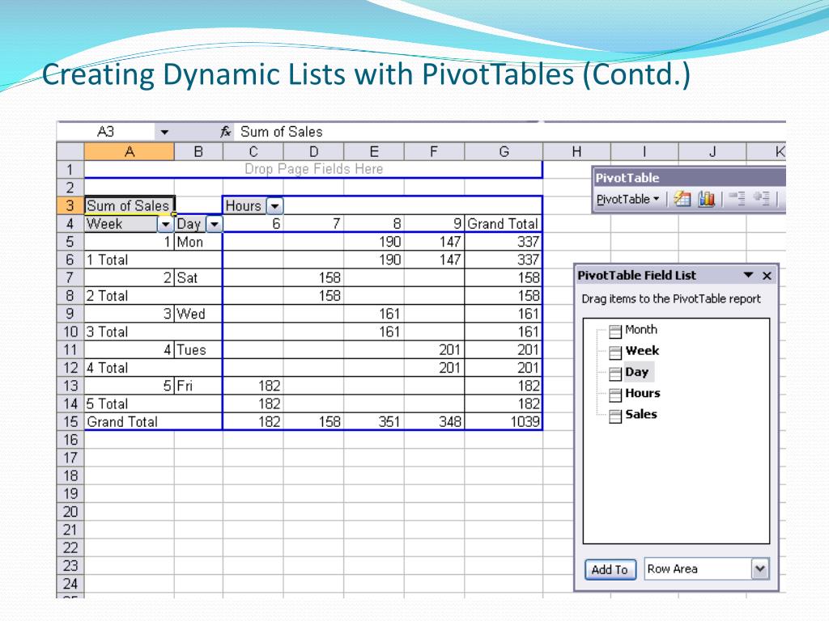The height and width of the screenshot is (621, 829).
Task: Click the 4 Total row label
Action: [153, 368]
